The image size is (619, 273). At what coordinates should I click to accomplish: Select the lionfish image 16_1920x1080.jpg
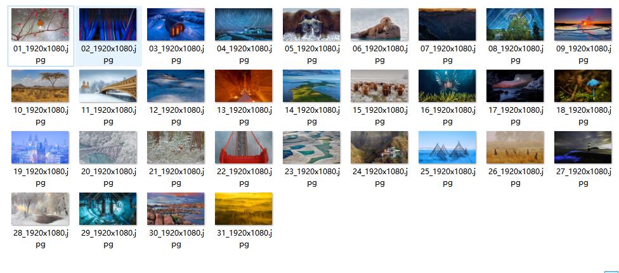pyautogui.click(x=447, y=86)
